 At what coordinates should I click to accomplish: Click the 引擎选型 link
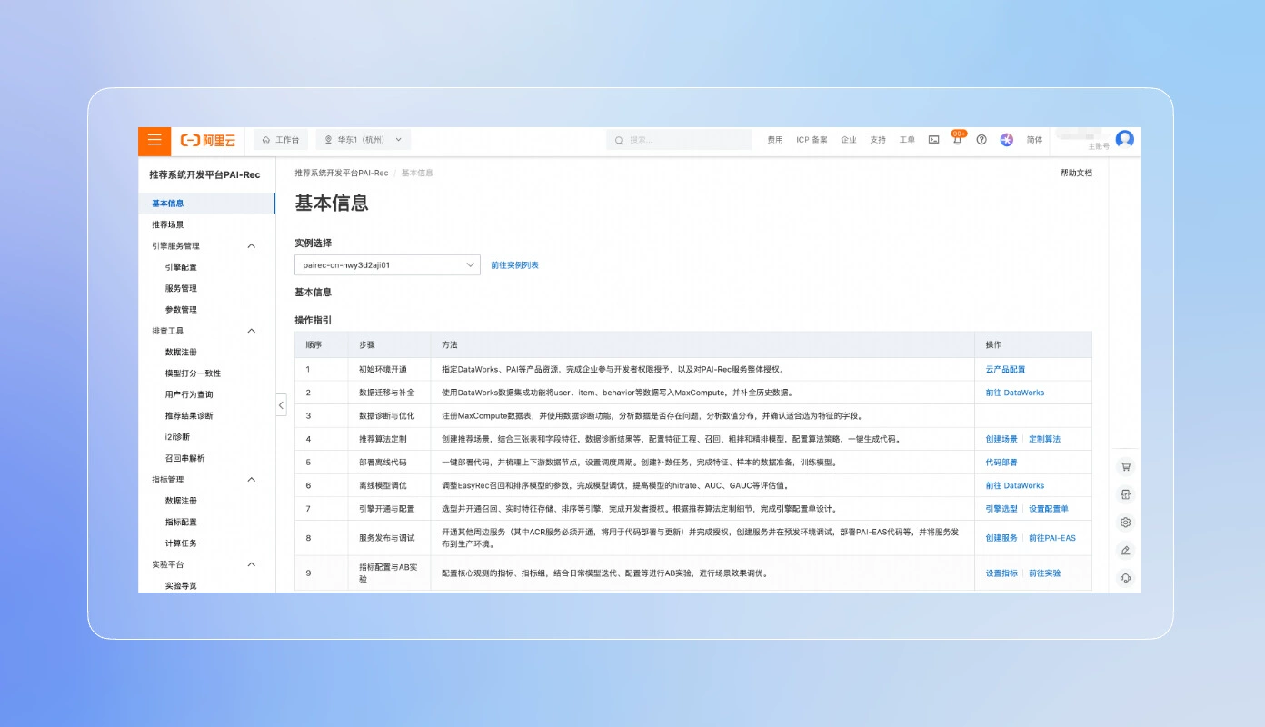click(1001, 509)
